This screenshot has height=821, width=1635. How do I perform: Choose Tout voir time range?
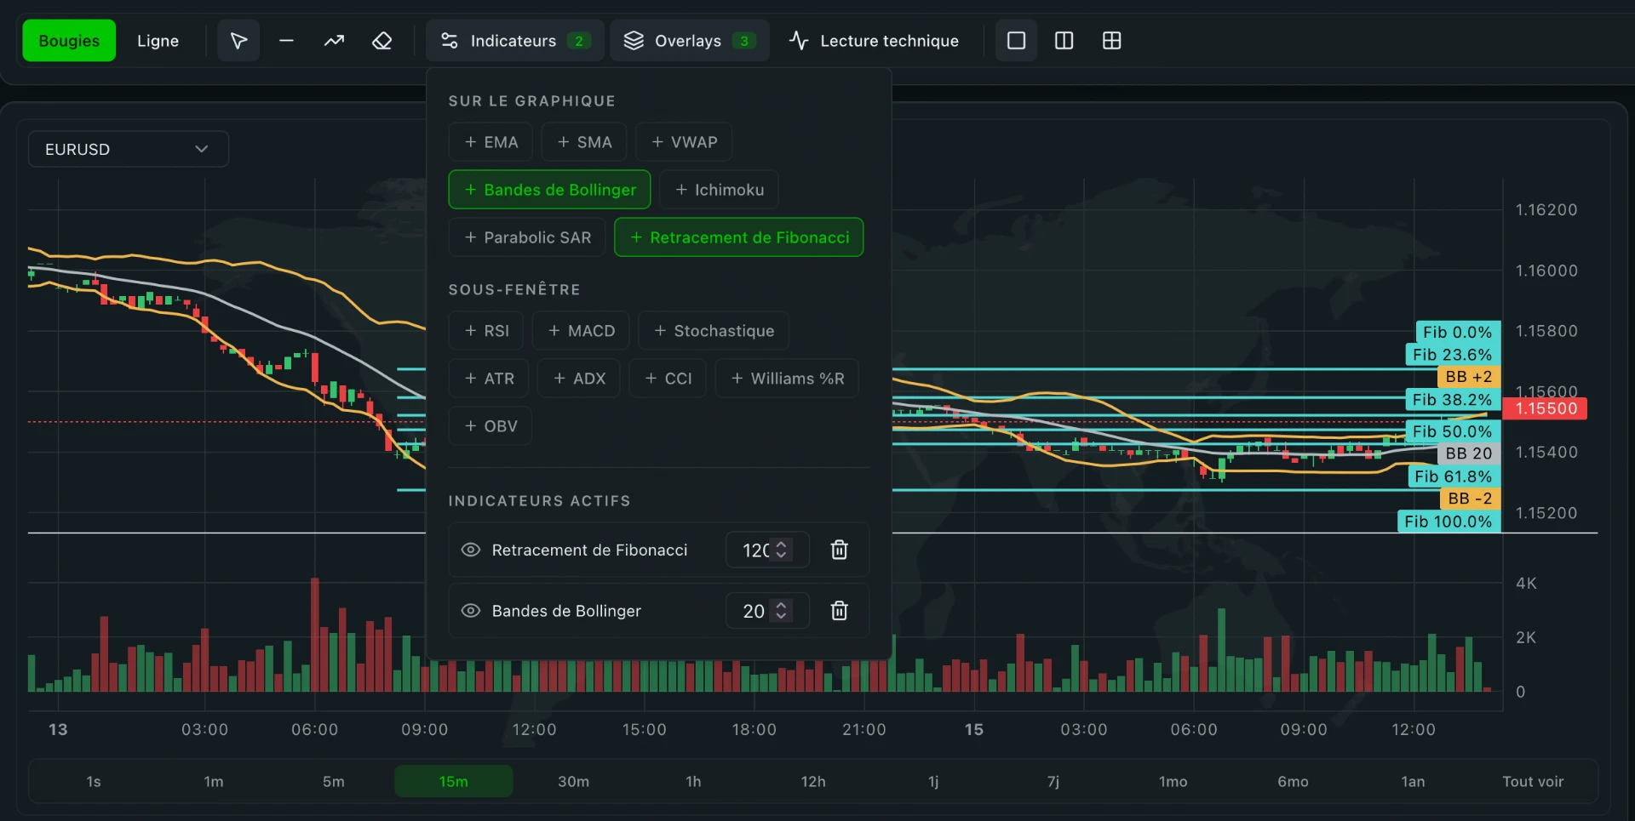1533,781
